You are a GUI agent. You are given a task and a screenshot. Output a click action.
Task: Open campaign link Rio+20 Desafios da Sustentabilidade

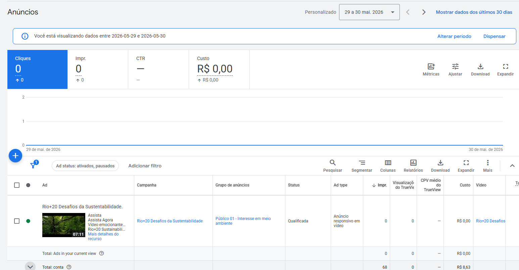tap(170, 221)
